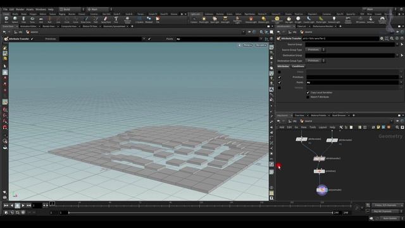Open viewport perspective camera dropdown
This screenshot has width=405, height=228.
[247, 45]
